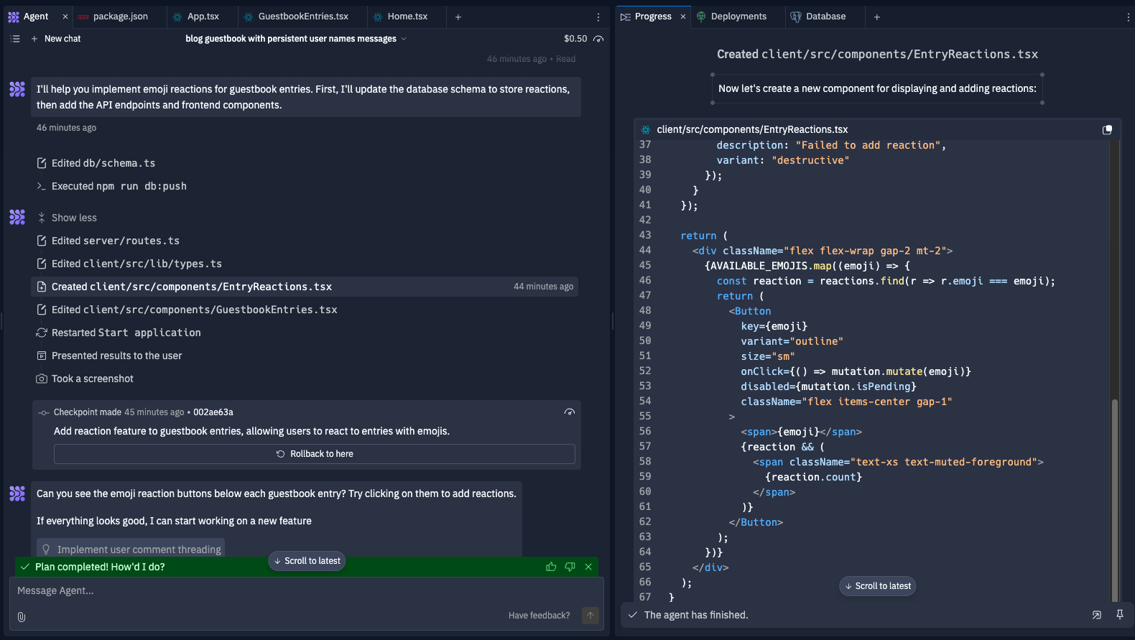The height and width of the screenshot is (640, 1135).
Task: Open Took a screenshot step
Action: 85,379
